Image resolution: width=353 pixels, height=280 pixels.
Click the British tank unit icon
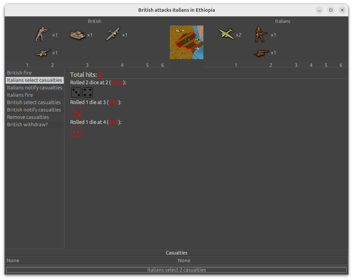click(78, 35)
